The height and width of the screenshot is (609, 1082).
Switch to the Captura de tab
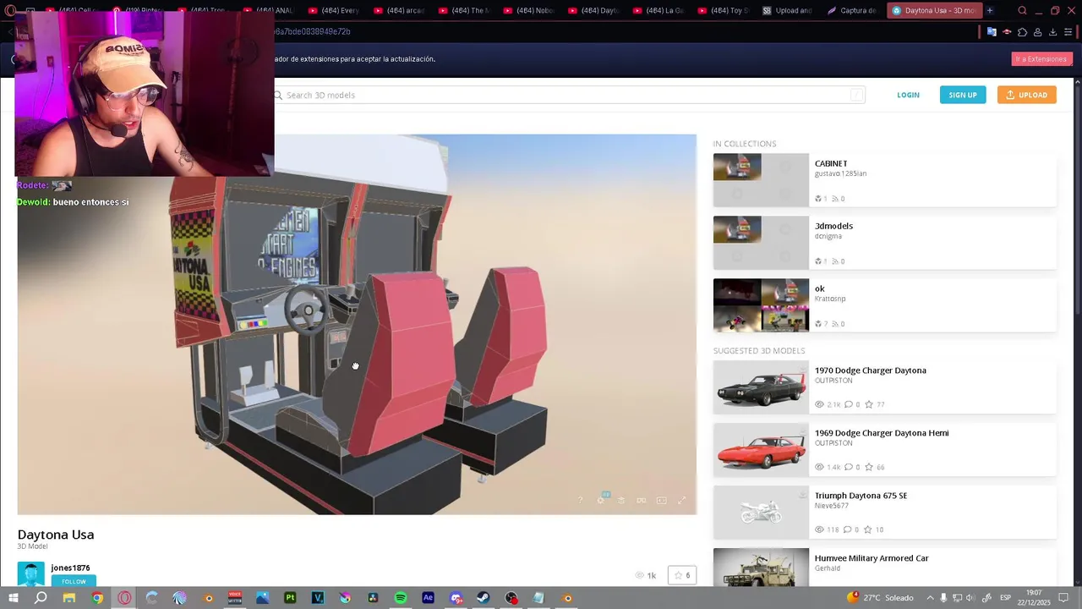click(x=853, y=11)
